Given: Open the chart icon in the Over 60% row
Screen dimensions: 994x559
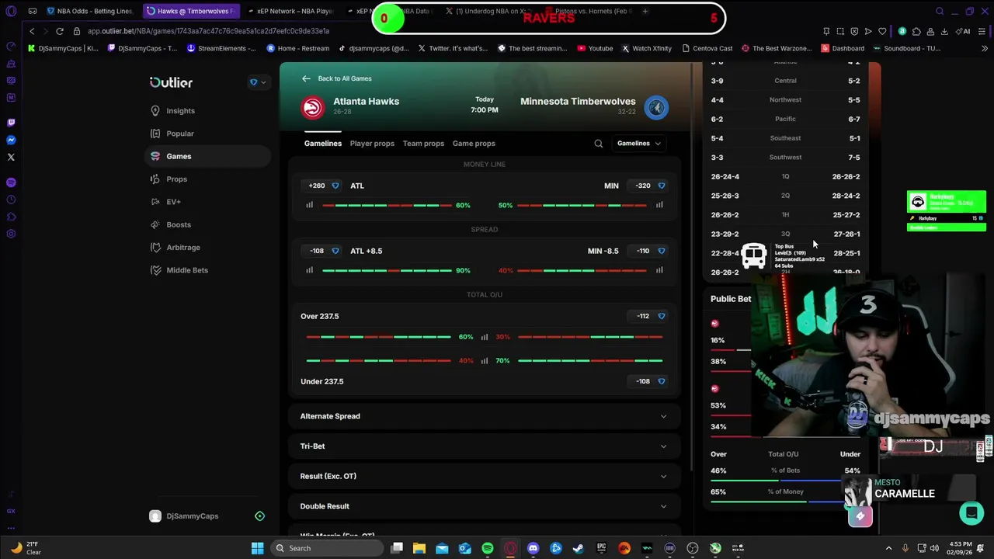Looking at the screenshot, I should click(x=484, y=337).
